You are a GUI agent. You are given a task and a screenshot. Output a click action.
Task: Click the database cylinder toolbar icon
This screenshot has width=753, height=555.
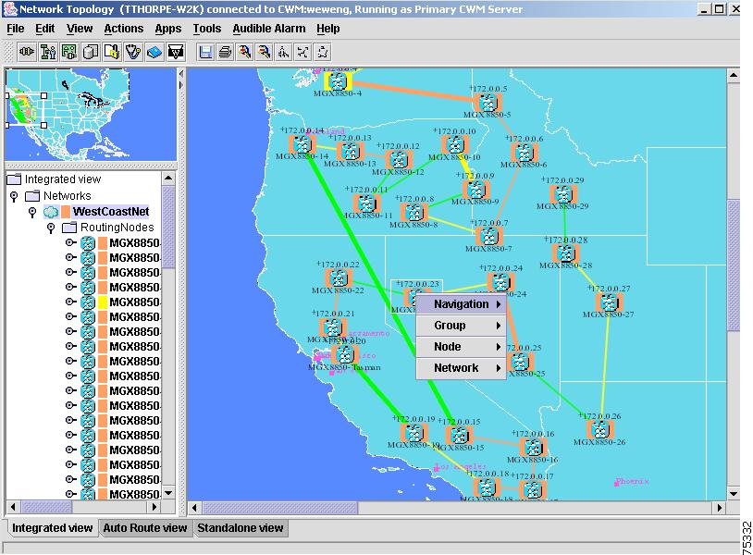pos(91,52)
